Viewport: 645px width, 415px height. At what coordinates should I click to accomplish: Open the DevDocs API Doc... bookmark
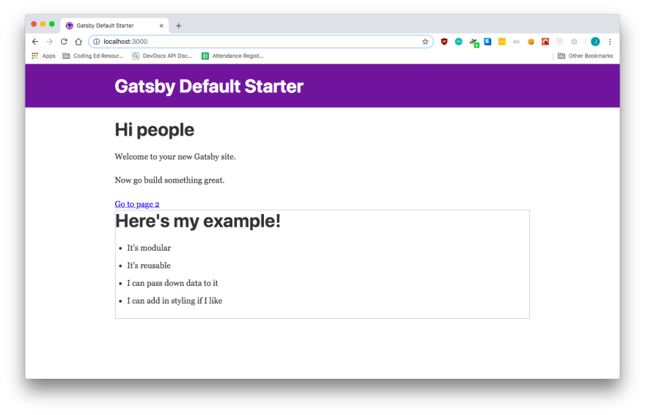point(162,56)
